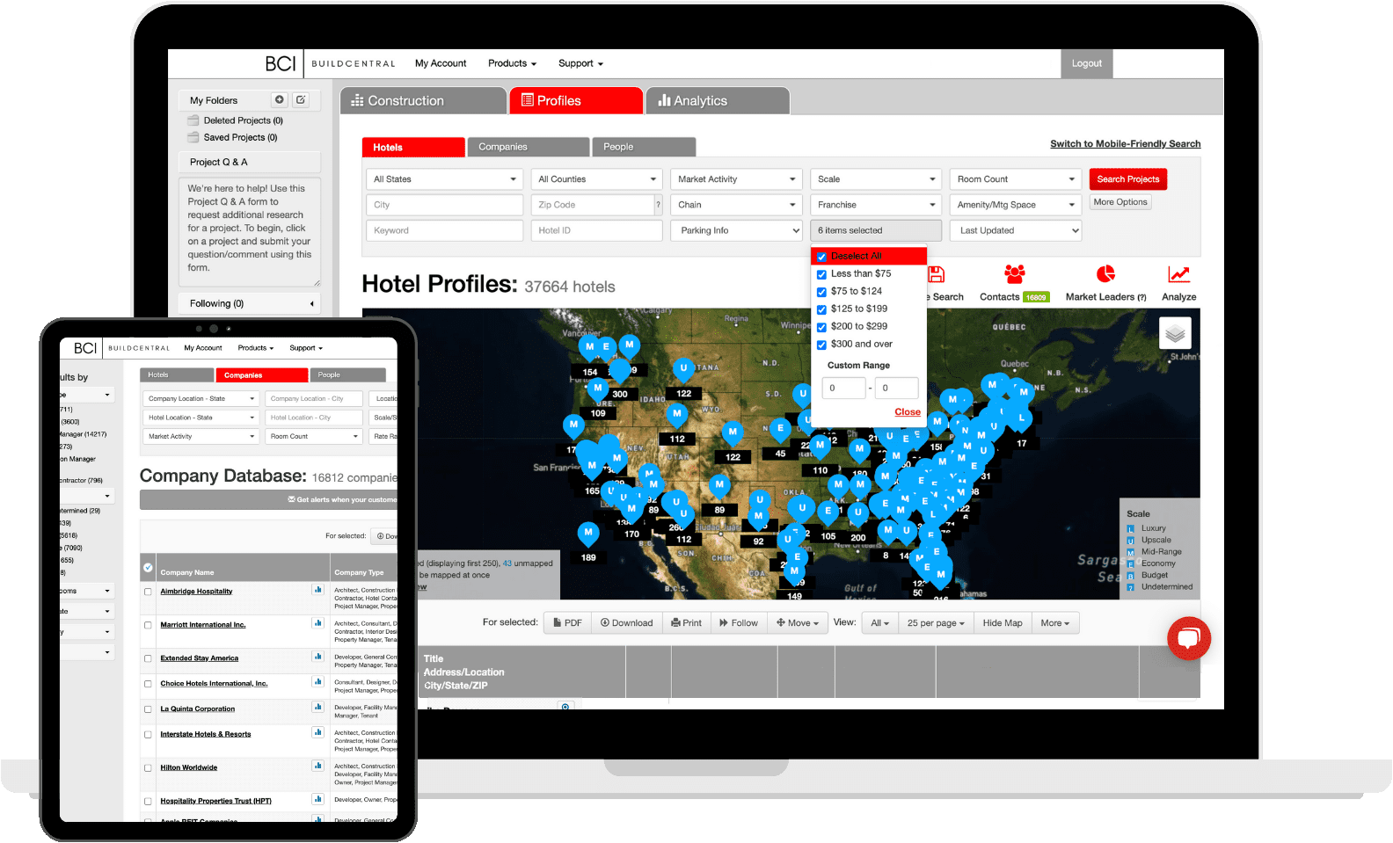Click the chart icon for Extended Stay America
Image resolution: width=1393 pixels, height=843 pixels.
pyautogui.click(x=317, y=656)
